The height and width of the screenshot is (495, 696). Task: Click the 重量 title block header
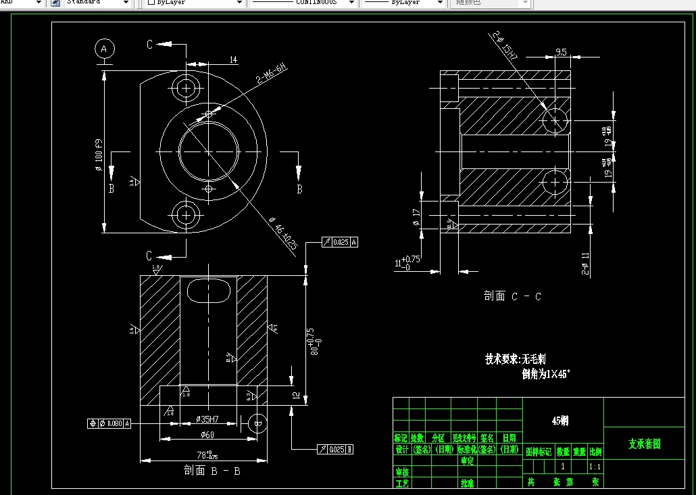click(x=579, y=452)
